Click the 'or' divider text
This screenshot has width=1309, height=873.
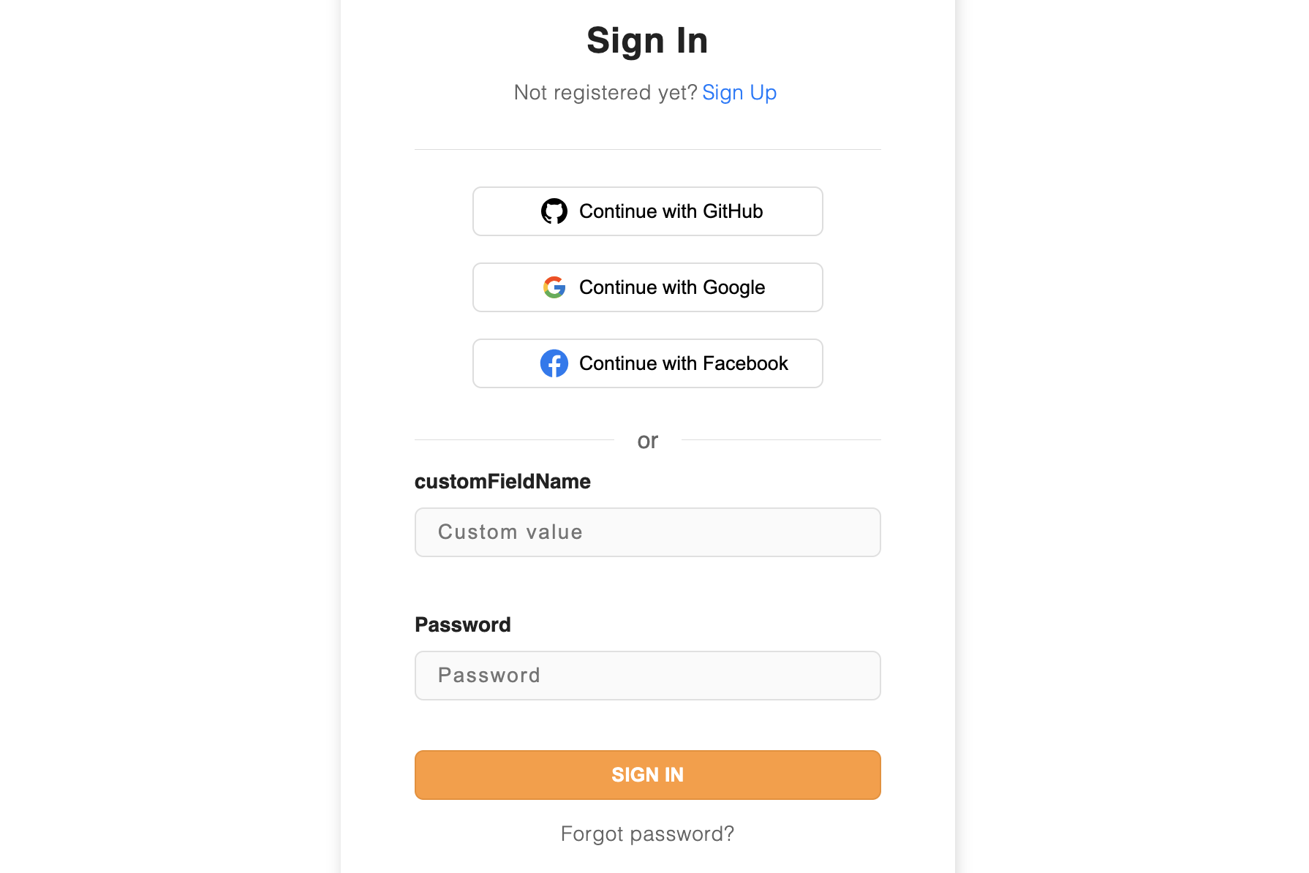[x=647, y=440]
